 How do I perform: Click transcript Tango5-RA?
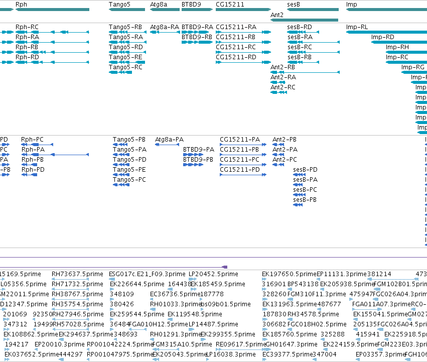(x=128, y=42)
